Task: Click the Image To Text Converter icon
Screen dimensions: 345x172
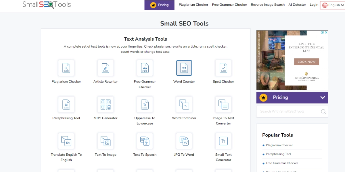Action: coord(223,104)
